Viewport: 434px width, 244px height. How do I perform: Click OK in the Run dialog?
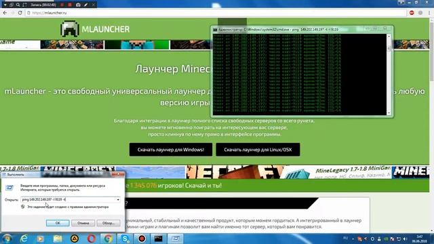[58, 223]
